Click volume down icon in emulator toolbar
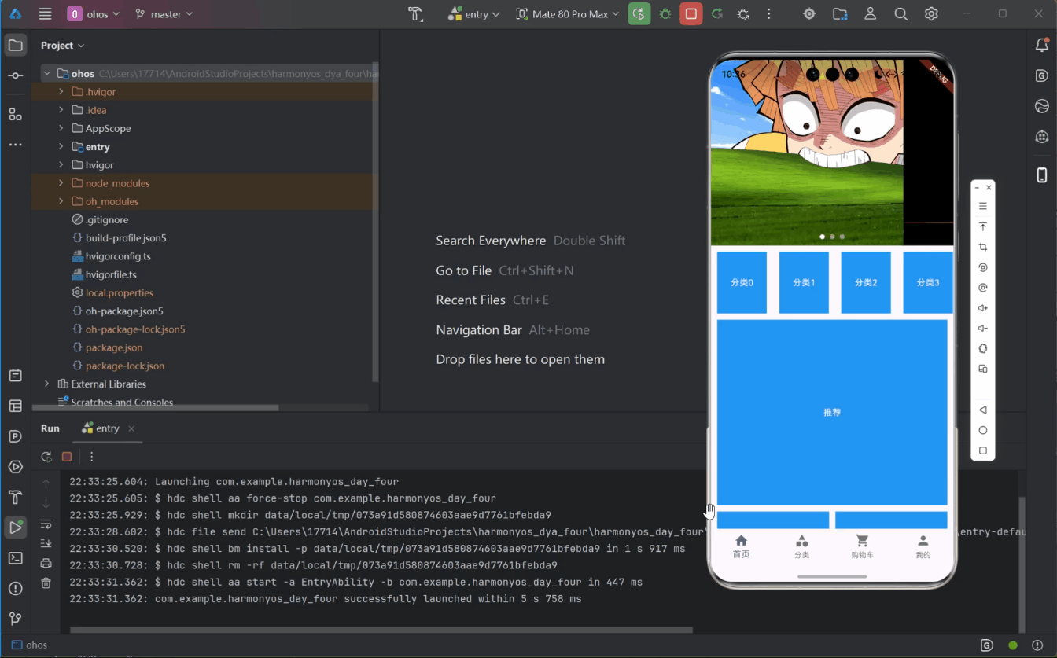Image resolution: width=1057 pixels, height=658 pixels. pos(983,329)
